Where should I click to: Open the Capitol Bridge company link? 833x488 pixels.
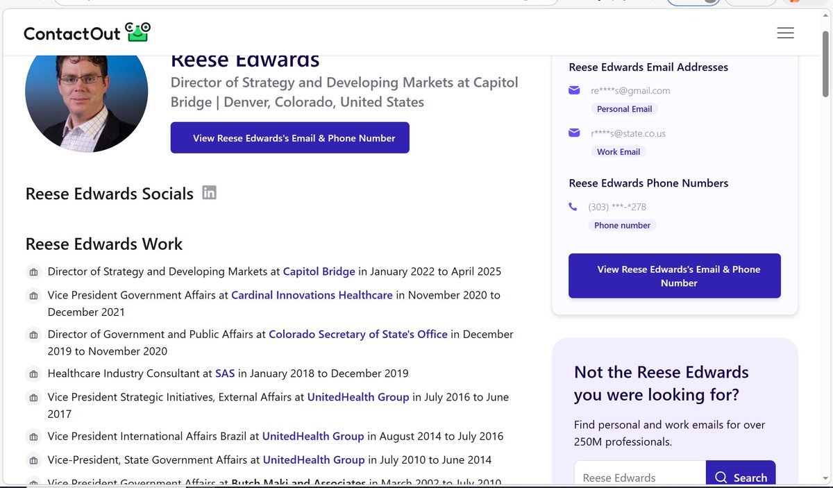coord(319,271)
